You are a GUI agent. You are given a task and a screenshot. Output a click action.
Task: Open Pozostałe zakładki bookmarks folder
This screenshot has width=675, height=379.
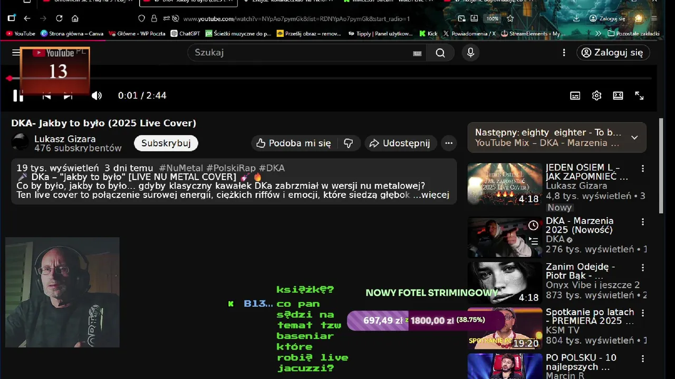(x=633, y=33)
